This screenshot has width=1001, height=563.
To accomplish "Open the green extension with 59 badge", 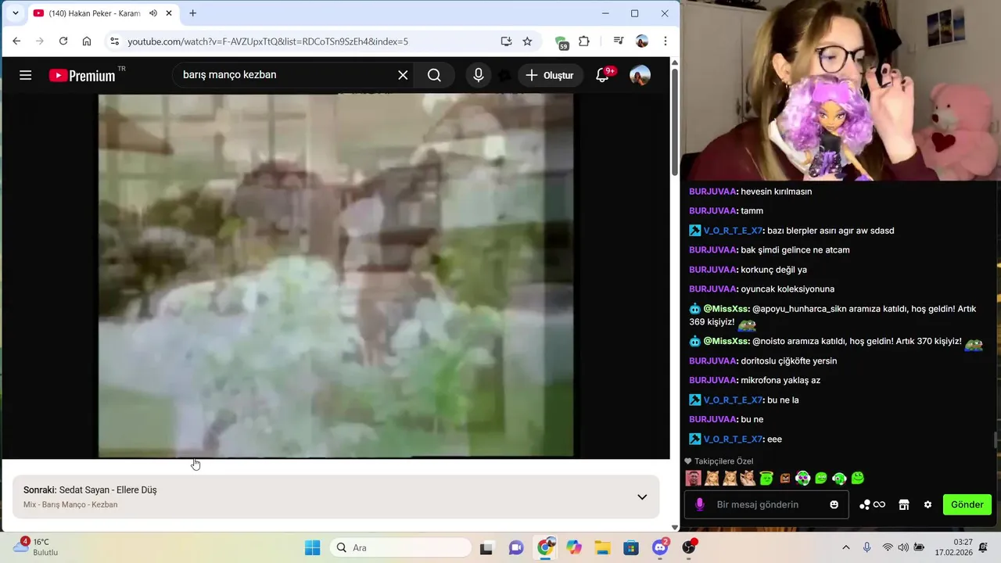I will [x=561, y=42].
